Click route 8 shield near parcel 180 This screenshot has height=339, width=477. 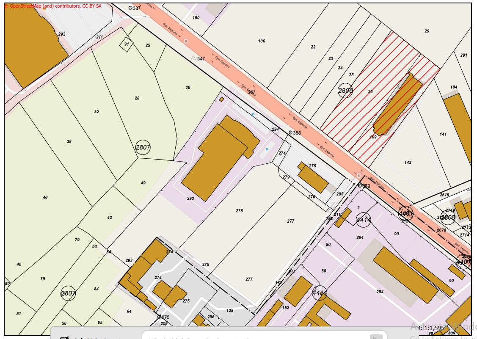coord(185,41)
